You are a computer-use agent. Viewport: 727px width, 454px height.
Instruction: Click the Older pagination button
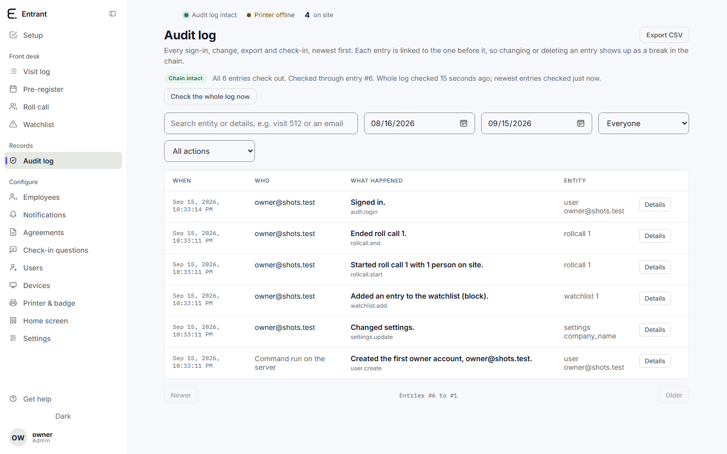pyautogui.click(x=673, y=395)
